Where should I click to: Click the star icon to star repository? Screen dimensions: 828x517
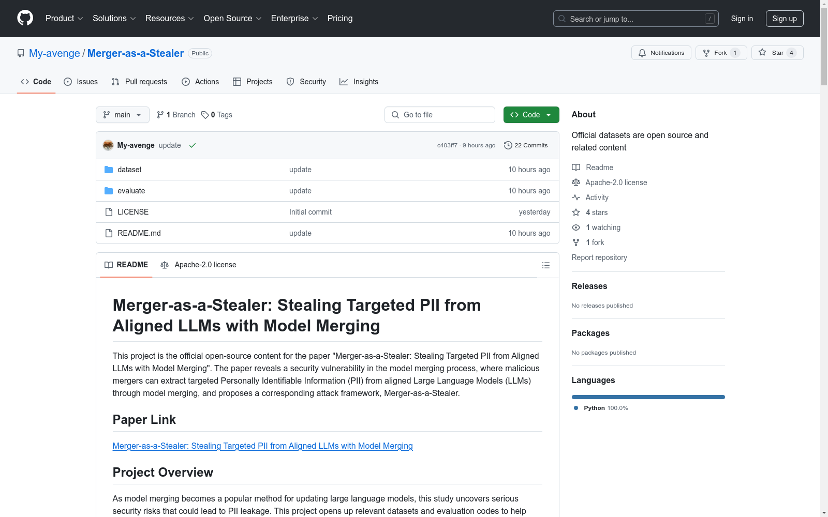coord(762,52)
